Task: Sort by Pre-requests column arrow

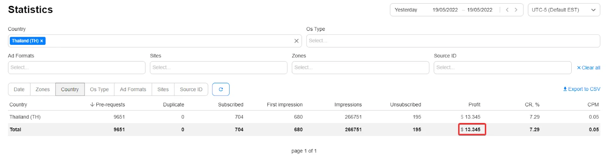Action: [92, 104]
